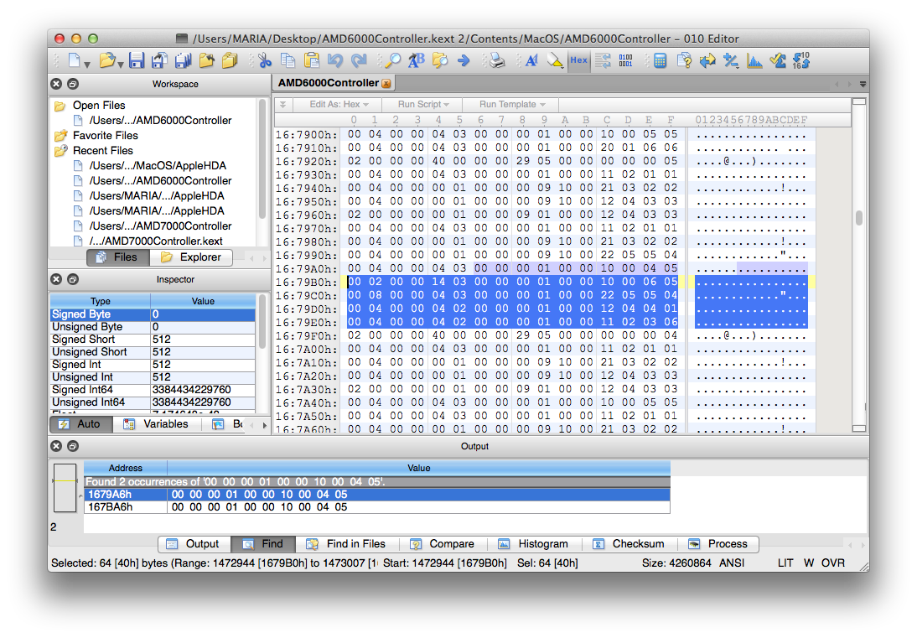Select the Variables inspector tab
917x638 pixels.
pos(157,424)
